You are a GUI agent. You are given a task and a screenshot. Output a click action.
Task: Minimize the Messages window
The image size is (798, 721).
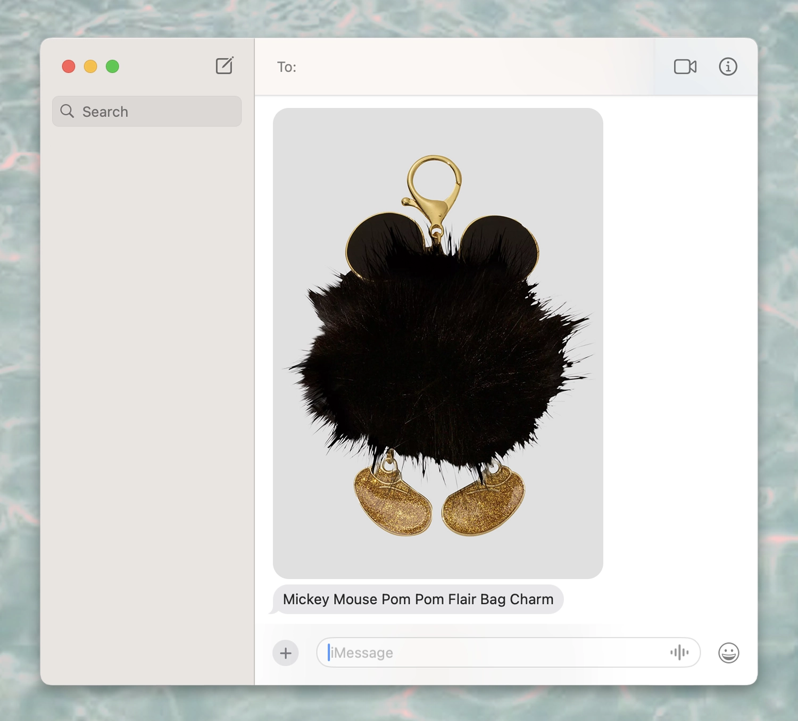pyautogui.click(x=90, y=66)
